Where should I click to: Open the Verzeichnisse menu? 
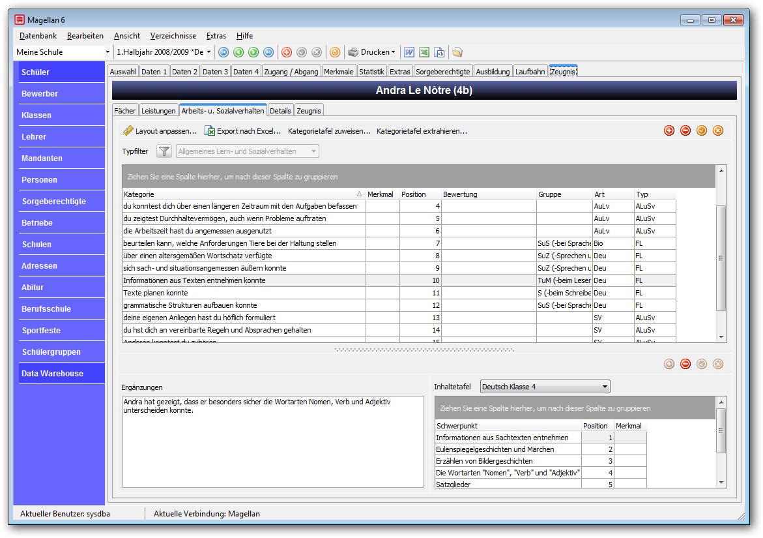pos(173,36)
